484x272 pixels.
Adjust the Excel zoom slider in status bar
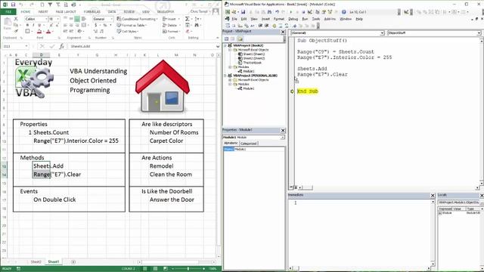click(188, 269)
